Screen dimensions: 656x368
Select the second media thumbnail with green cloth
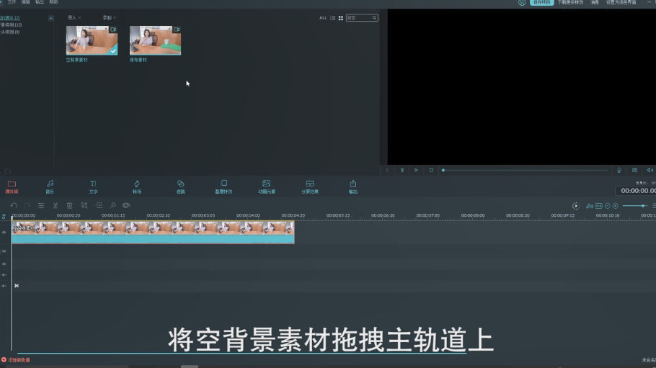click(x=155, y=40)
